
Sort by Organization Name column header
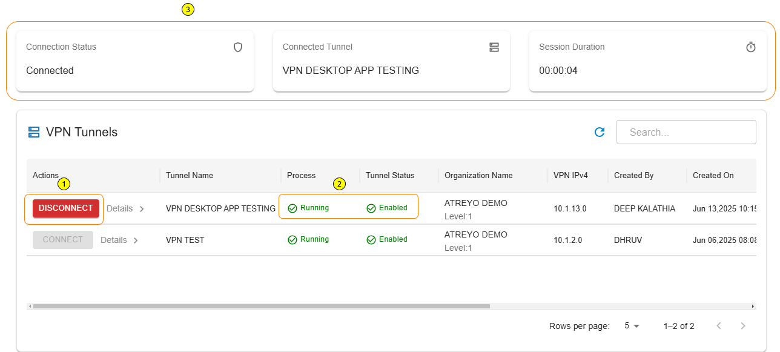[478, 176]
